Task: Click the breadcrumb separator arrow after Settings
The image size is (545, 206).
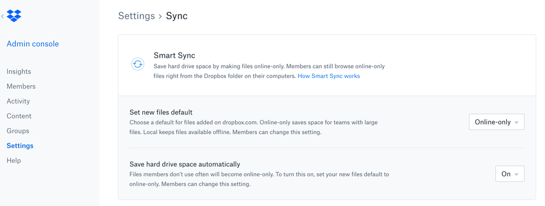Action: coord(160,16)
